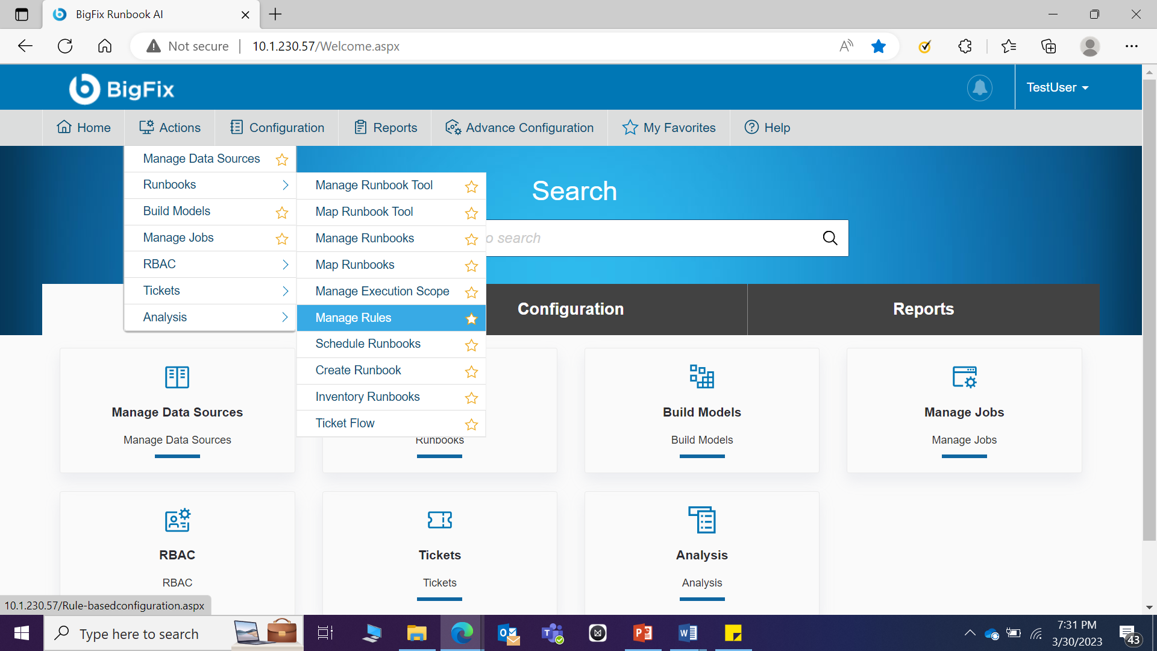Open the TestUser dropdown menu
This screenshot has height=651, width=1157.
tap(1057, 88)
